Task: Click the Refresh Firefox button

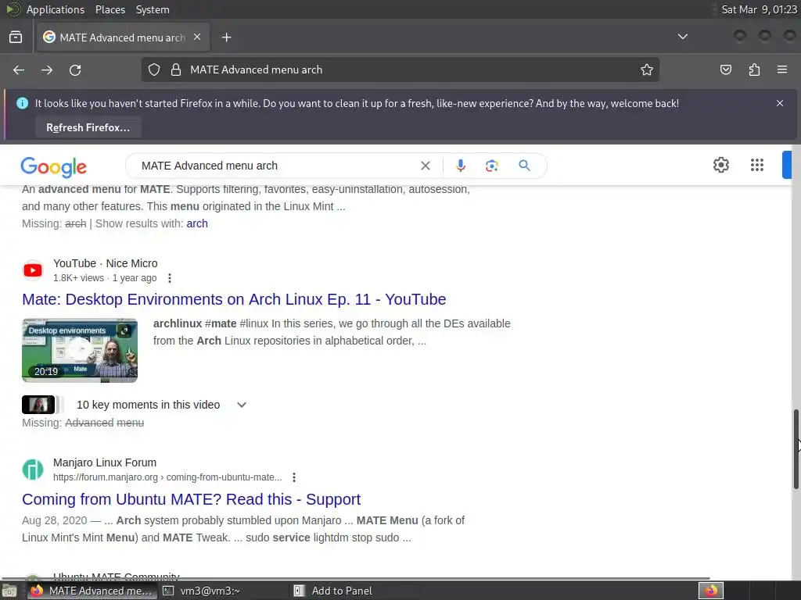Action: (x=88, y=127)
